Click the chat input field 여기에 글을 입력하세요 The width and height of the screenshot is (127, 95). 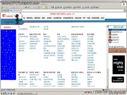point(117,47)
